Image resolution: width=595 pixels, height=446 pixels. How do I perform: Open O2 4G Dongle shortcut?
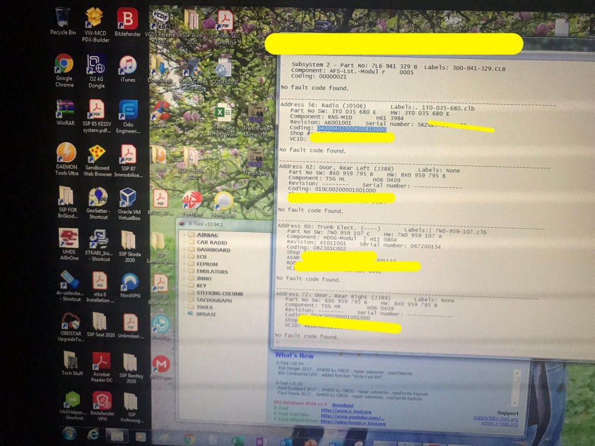click(96, 71)
